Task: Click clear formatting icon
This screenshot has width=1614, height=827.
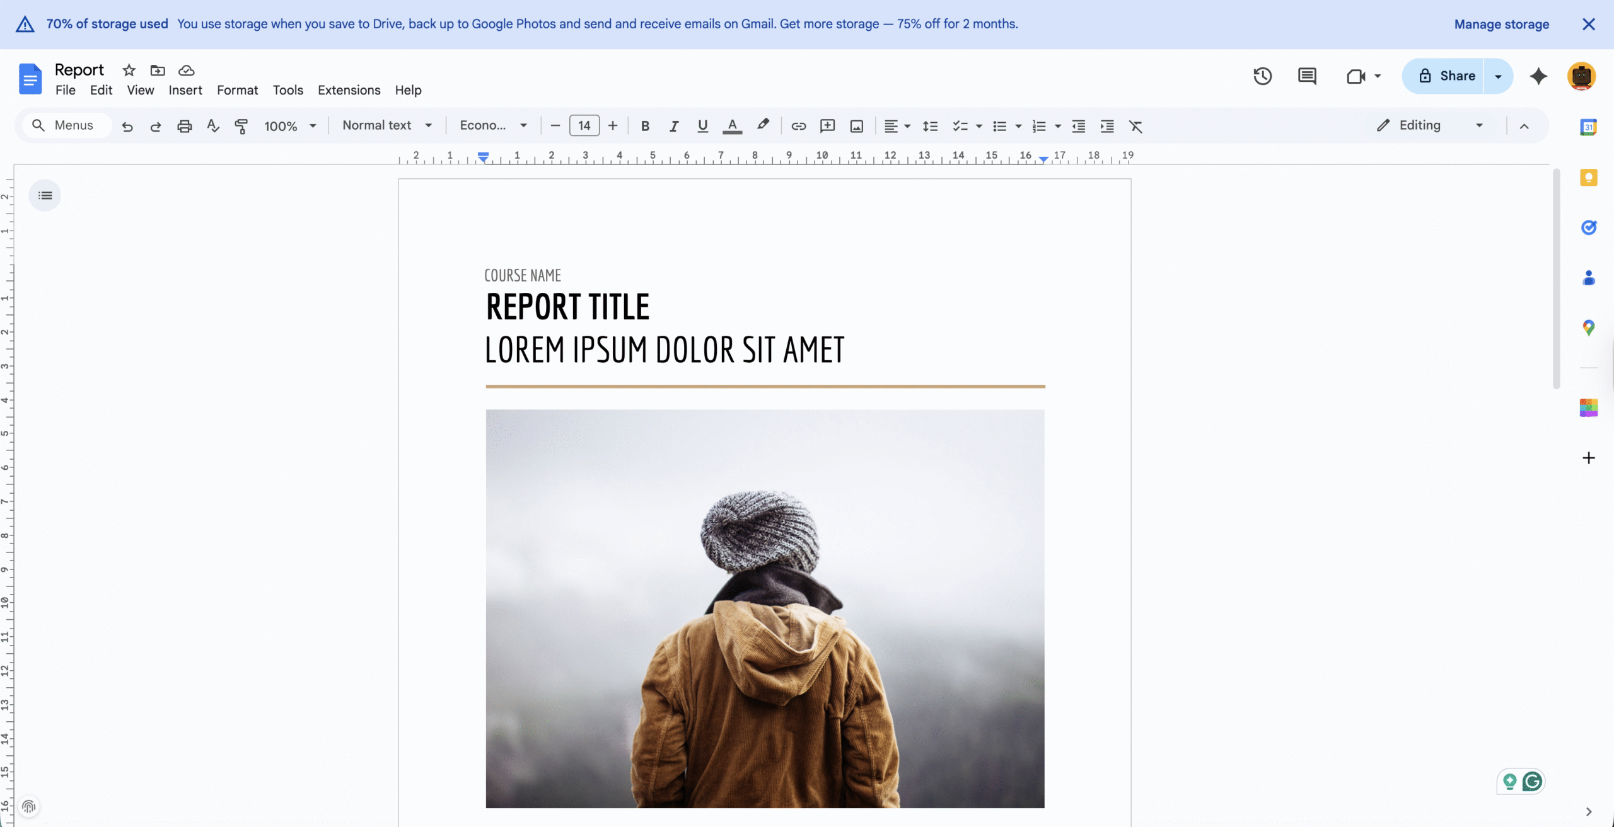Action: point(1135,126)
